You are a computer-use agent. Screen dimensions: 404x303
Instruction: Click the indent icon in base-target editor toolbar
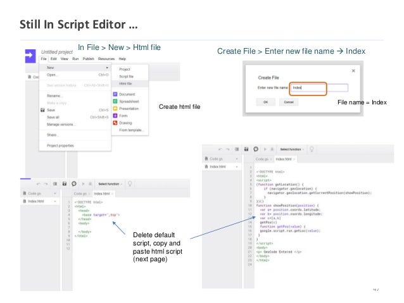pyautogui.click(x=55, y=184)
